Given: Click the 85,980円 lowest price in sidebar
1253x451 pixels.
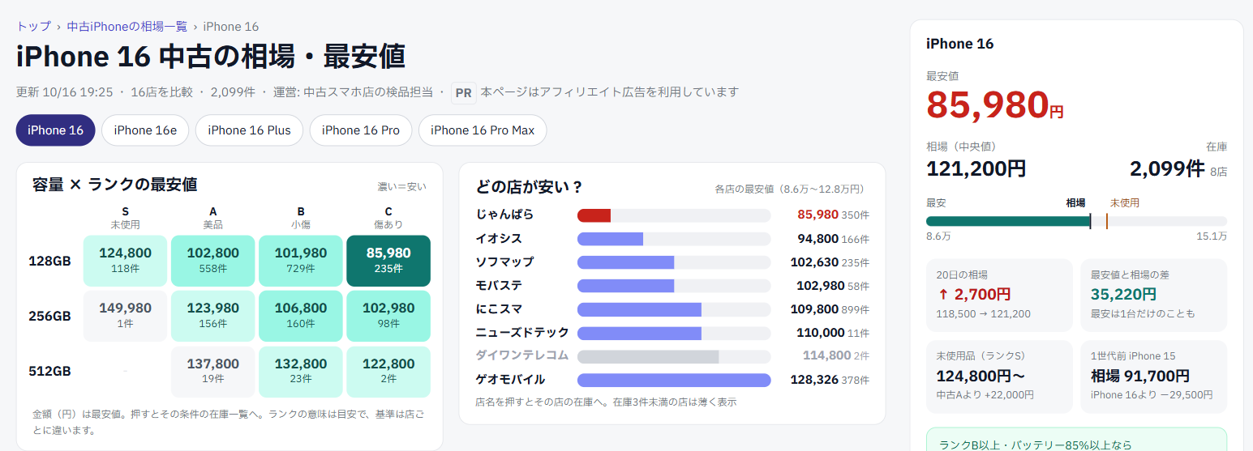Looking at the screenshot, I should pos(994,104).
